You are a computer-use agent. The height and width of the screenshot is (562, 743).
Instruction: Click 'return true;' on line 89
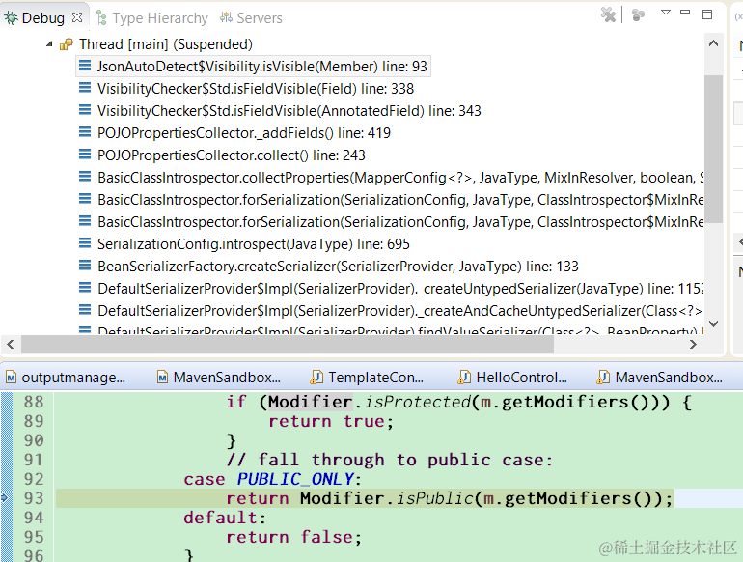[331, 422]
